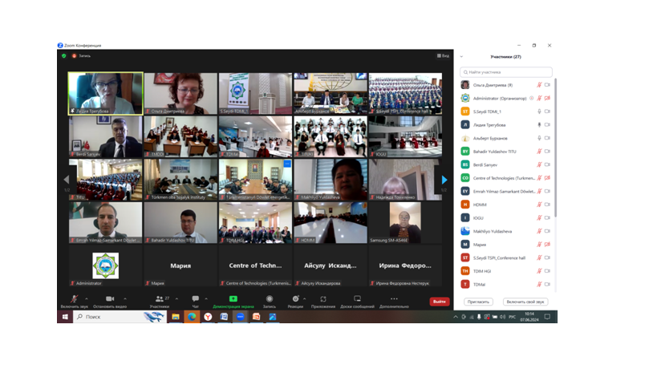The width and height of the screenshot is (657, 369).
Task: Toggle mic for Ольга Дмитриева row
Action: pos(539,85)
